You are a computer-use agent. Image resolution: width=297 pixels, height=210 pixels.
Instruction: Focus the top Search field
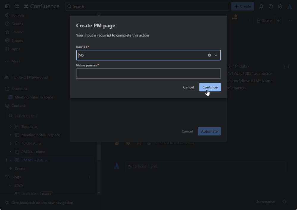pos(147,6)
